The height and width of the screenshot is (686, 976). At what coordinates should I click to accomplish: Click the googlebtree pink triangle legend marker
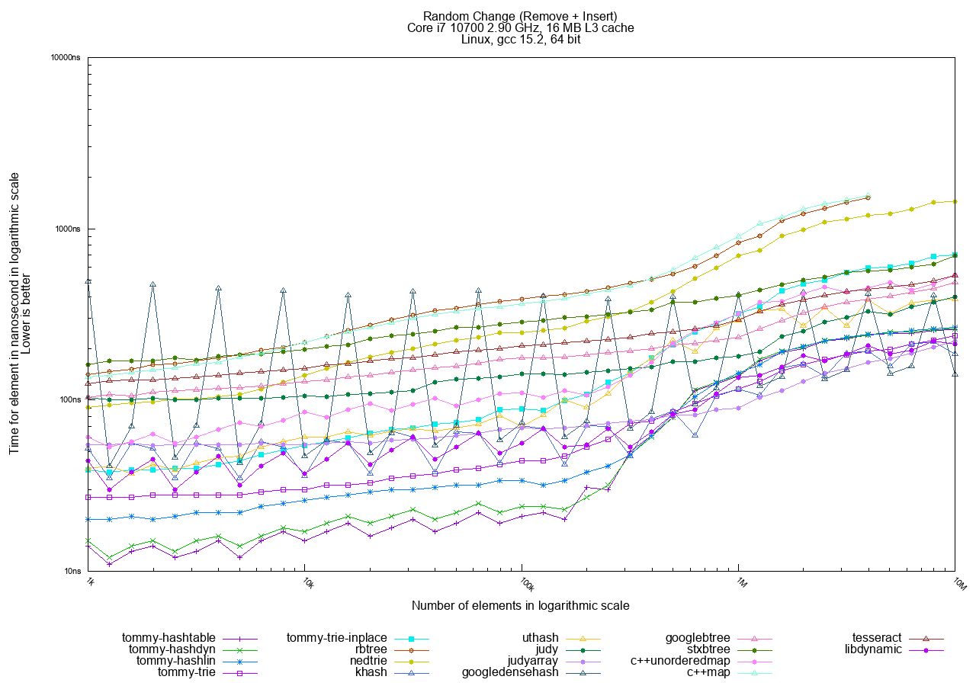[755, 638]
